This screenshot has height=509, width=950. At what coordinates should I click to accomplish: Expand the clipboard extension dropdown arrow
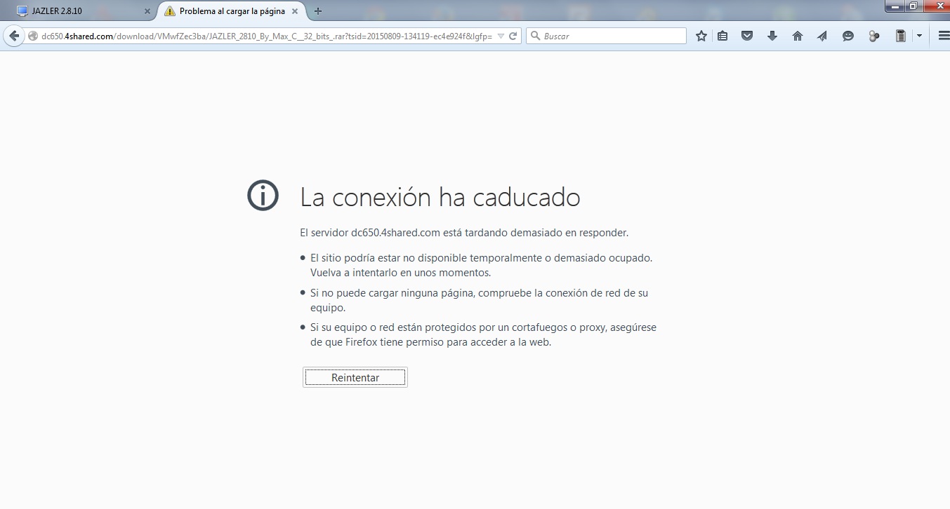tap(919, 36)
